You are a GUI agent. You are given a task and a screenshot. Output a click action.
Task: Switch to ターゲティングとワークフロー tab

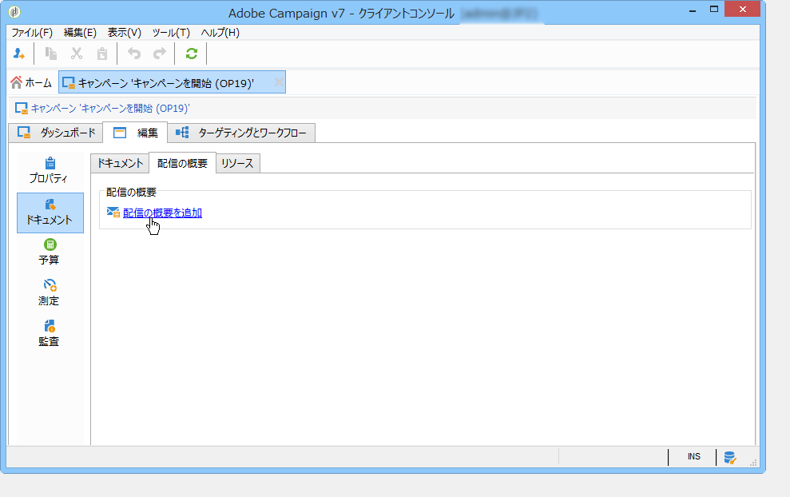(241, 133)
